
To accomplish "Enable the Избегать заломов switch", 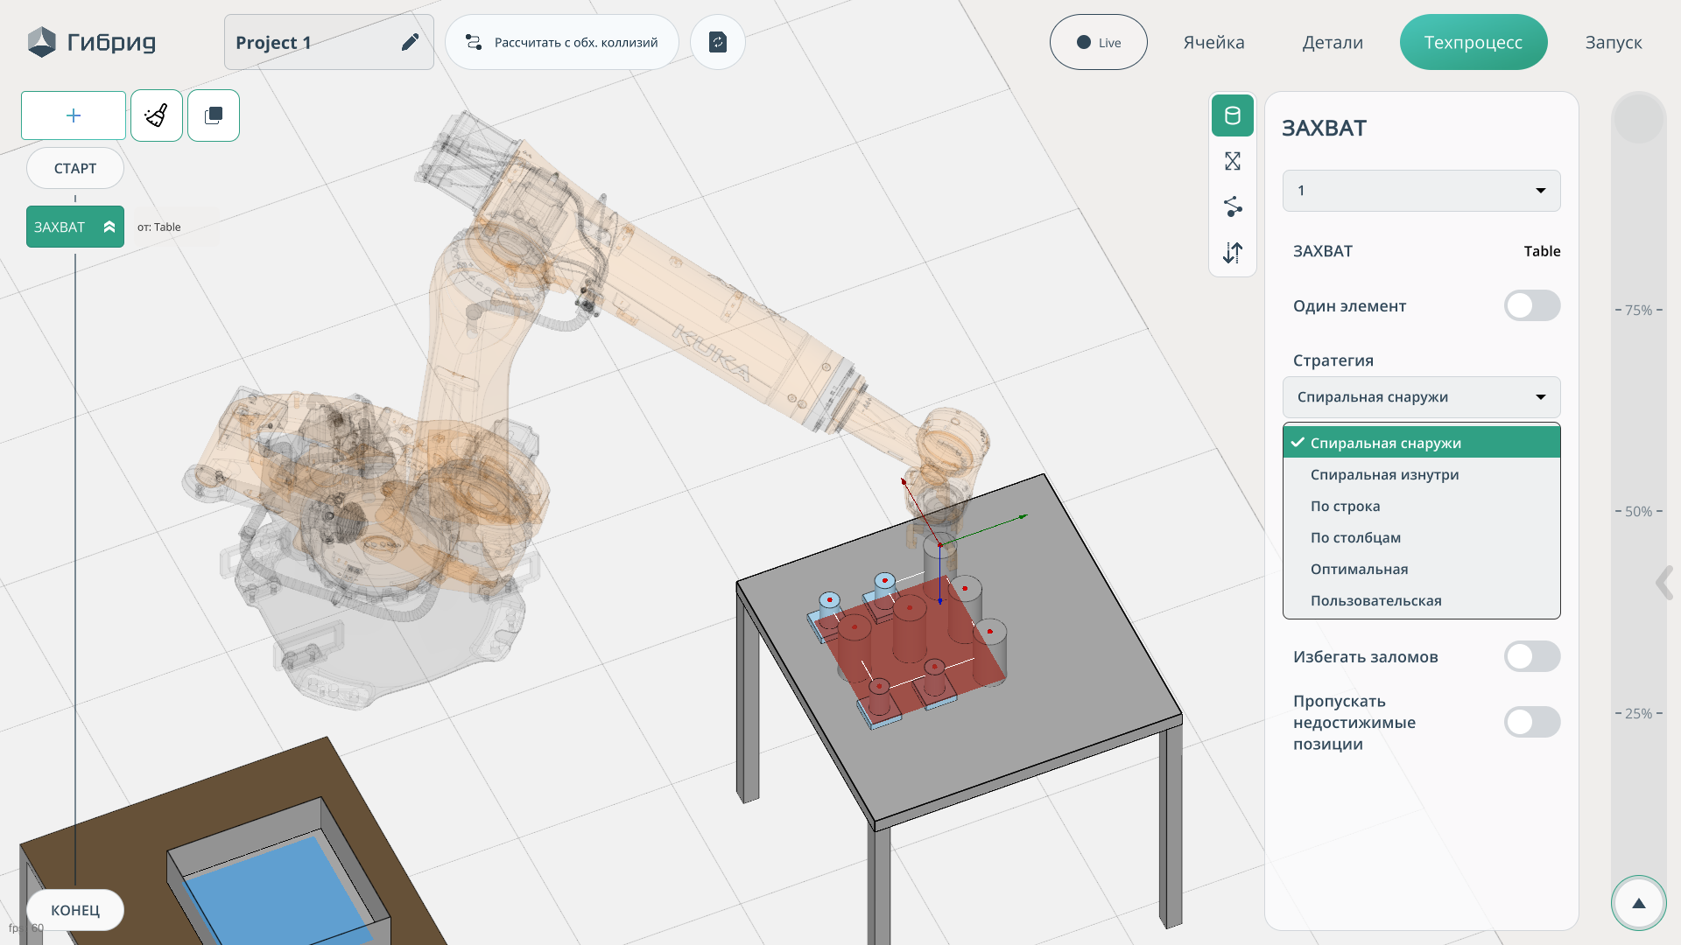I will point(1531,657).
